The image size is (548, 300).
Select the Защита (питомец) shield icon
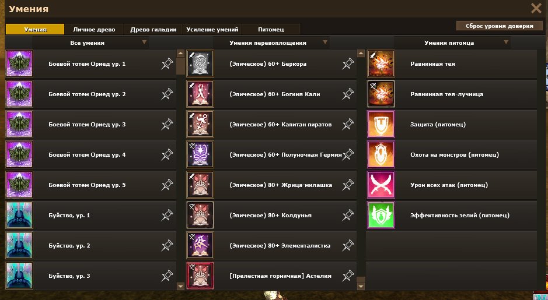click(x=381, y=124)
